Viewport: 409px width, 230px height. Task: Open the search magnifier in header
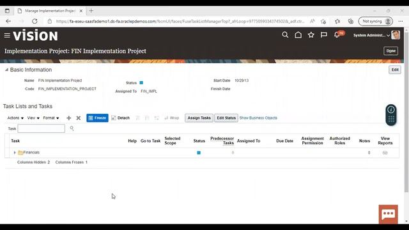pyautogui.click(x=285, y=35)
